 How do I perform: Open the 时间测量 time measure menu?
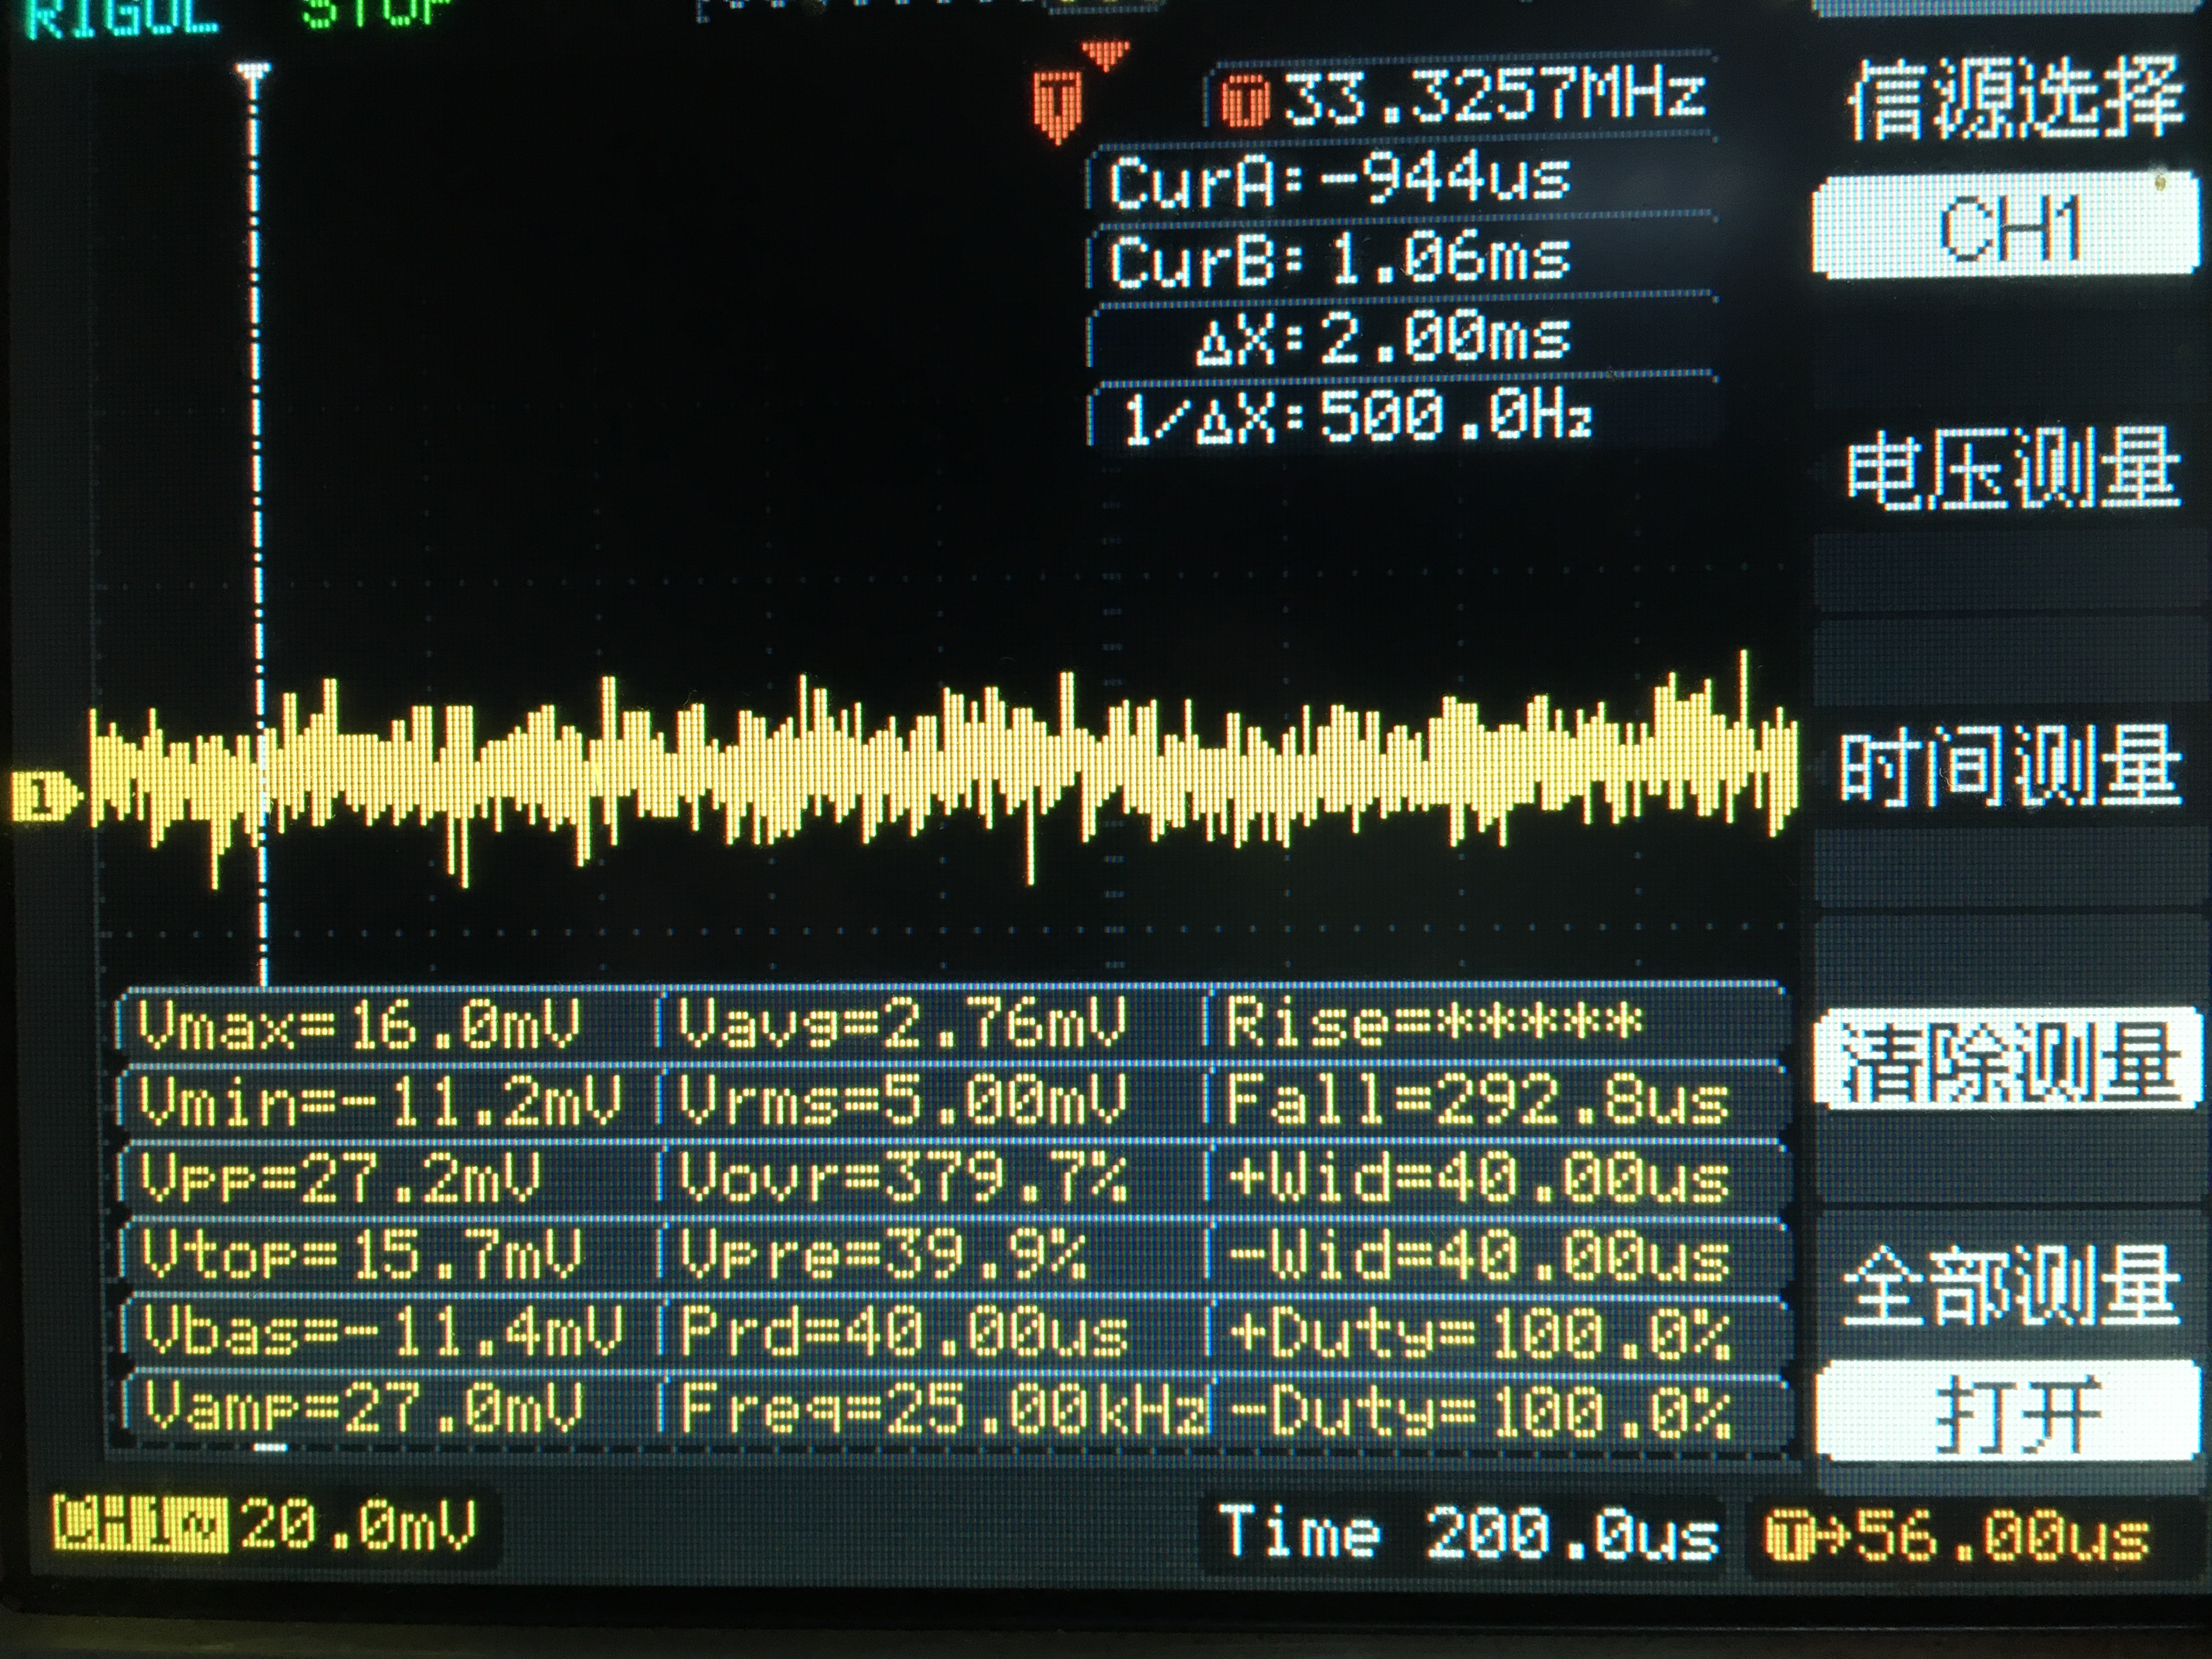2010,767
